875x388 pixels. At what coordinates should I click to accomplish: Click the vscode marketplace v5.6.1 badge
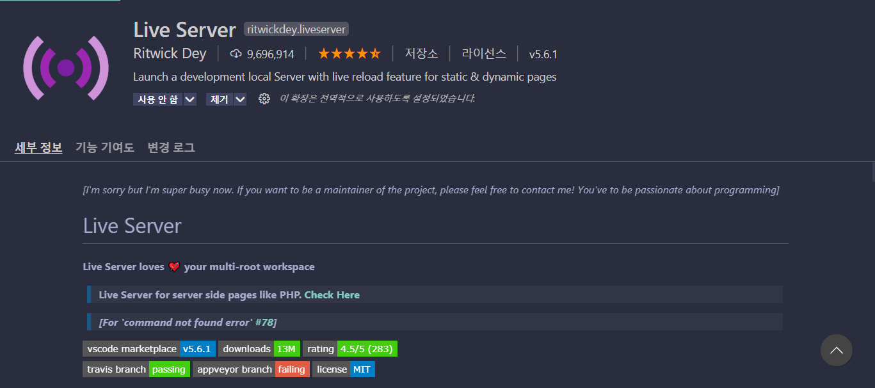(149, 349)
